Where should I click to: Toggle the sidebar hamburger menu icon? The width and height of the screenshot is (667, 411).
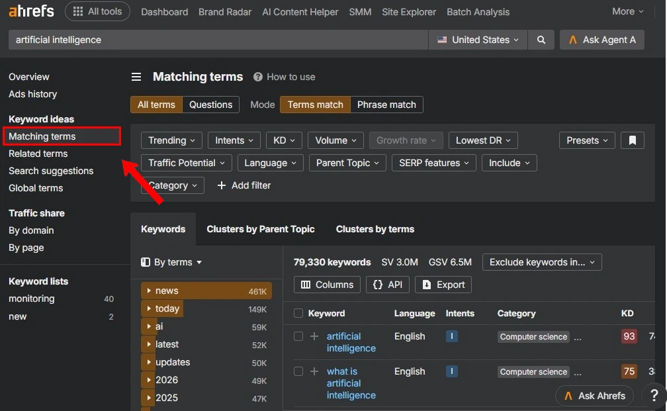pyautogui.click(x=136, y=77)
